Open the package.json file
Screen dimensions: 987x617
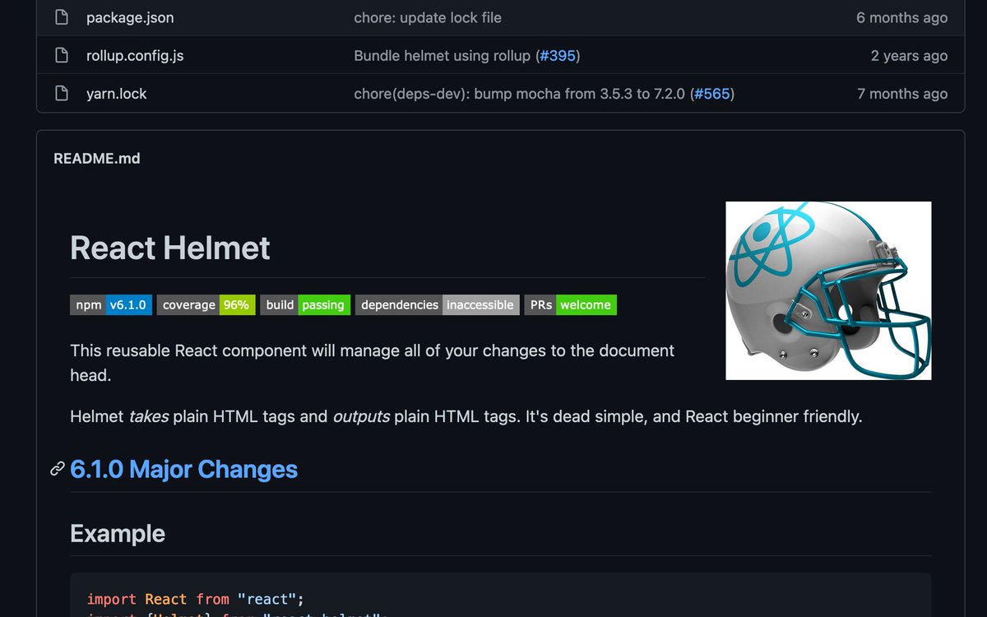pos(130,17)
